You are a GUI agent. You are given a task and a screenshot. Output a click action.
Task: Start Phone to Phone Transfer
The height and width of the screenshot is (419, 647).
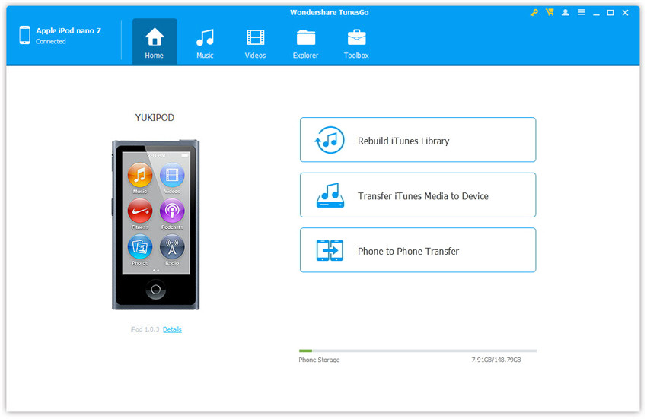click(417, 250)
